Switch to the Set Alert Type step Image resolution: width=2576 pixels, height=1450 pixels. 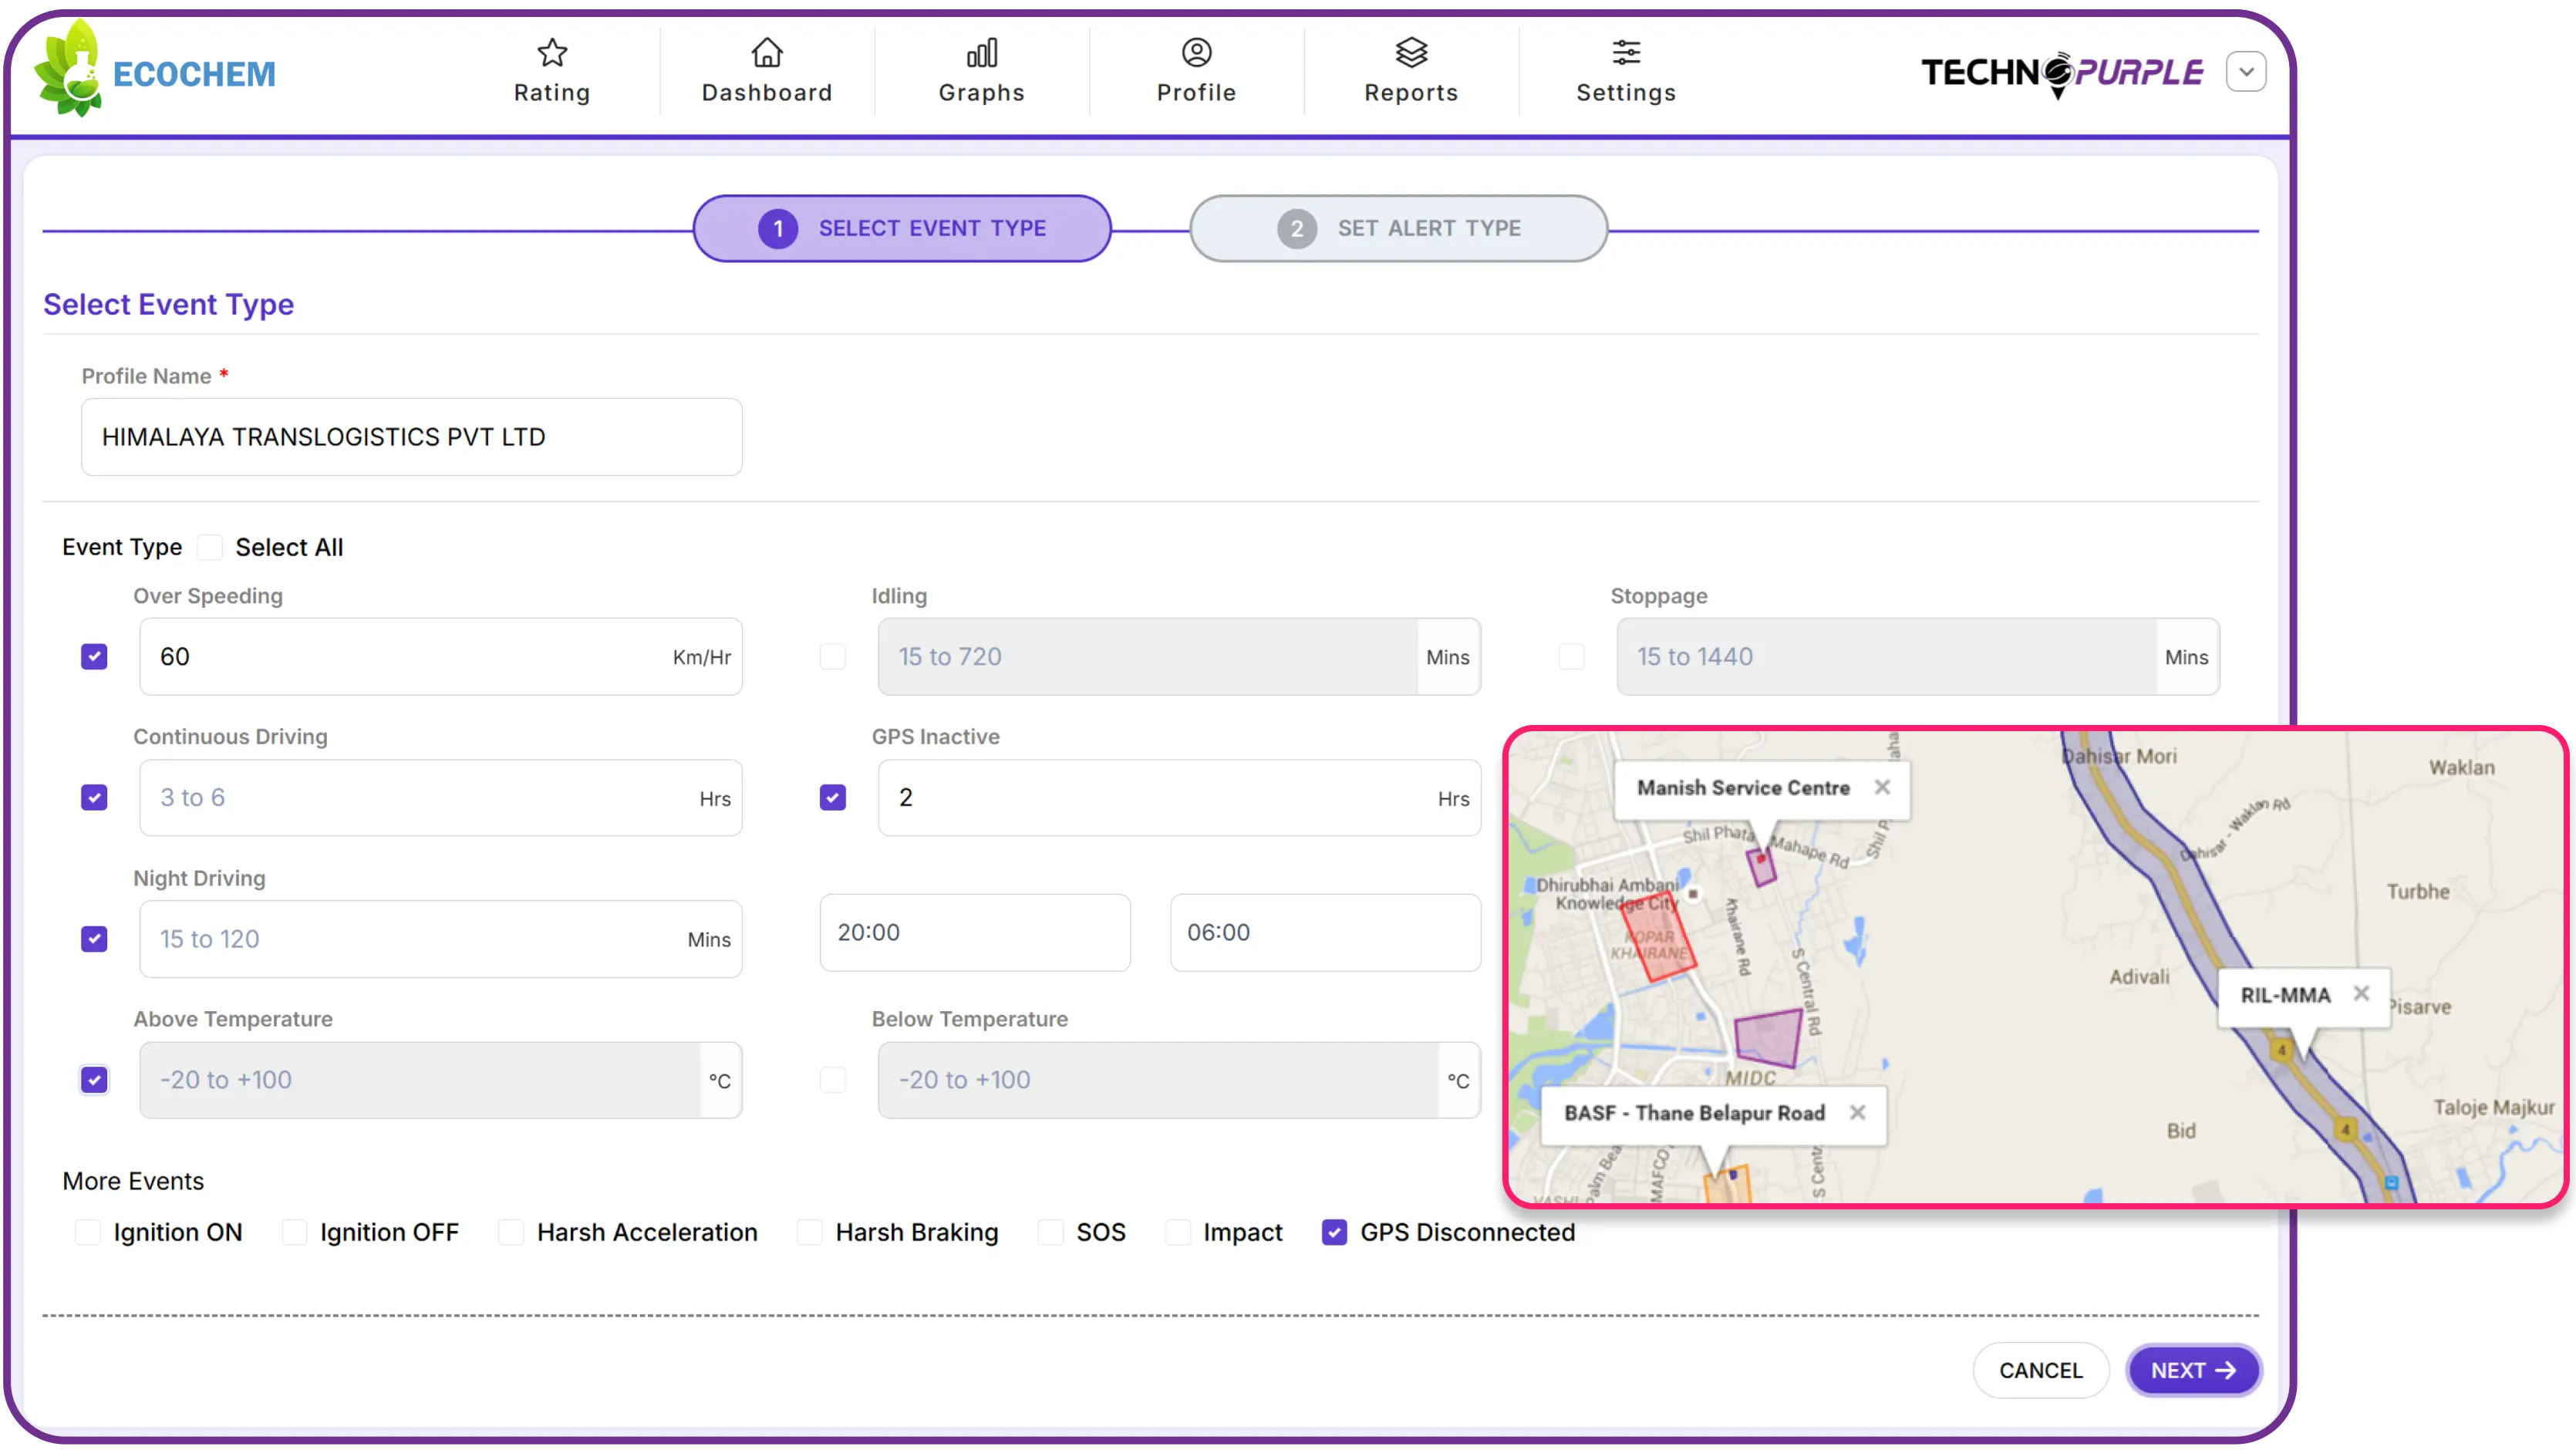[1397, 228]
